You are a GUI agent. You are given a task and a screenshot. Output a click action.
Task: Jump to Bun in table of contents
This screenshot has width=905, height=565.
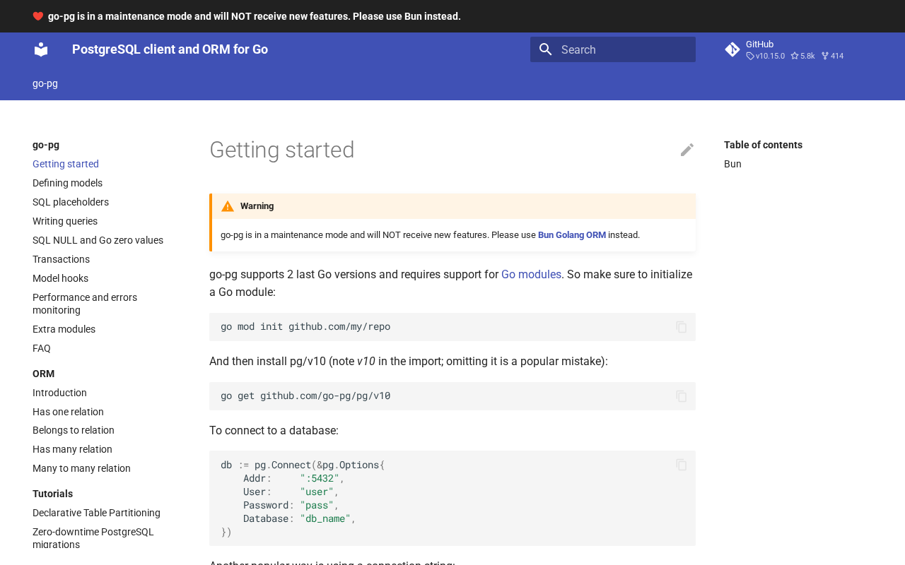click(732, 164)
